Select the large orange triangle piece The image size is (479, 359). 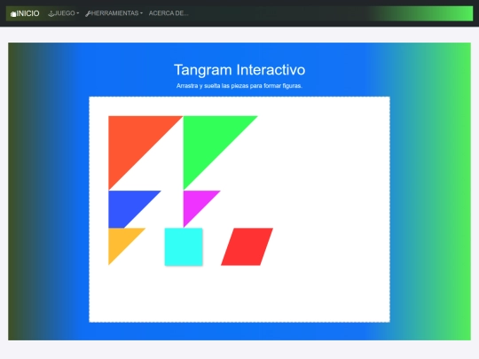(x=133, y=141)
